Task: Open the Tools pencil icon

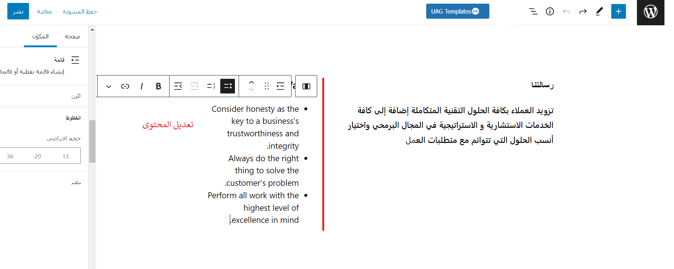Action: (x=599, y=11)
